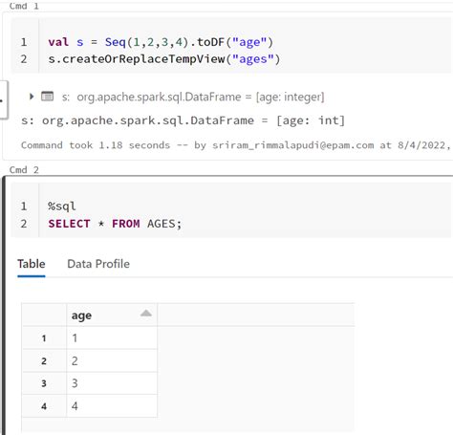Click row number 2 in results table
This screenshot has width=453, height=435.
[44, 361]
